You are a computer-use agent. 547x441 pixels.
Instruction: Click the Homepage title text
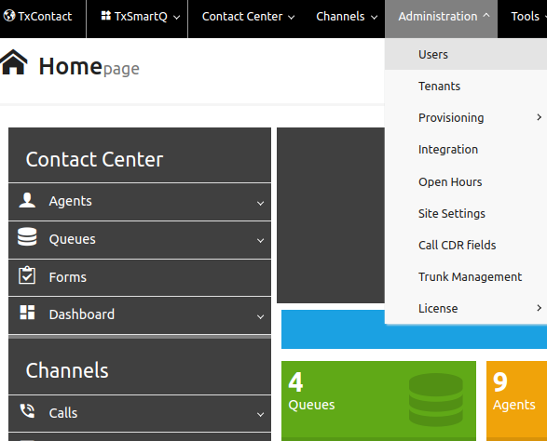coord(89,67)
